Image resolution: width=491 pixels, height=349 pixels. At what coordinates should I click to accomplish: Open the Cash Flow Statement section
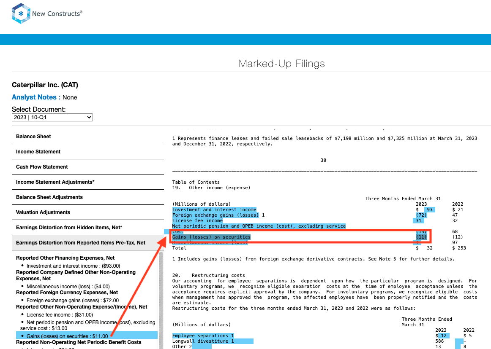tap(88, 167)
